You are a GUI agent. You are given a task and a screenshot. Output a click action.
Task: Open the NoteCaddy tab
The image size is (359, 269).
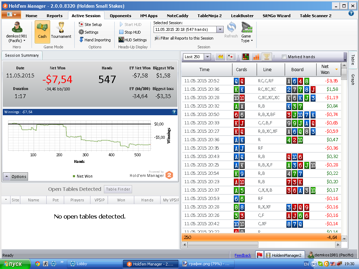click(177, 15)
